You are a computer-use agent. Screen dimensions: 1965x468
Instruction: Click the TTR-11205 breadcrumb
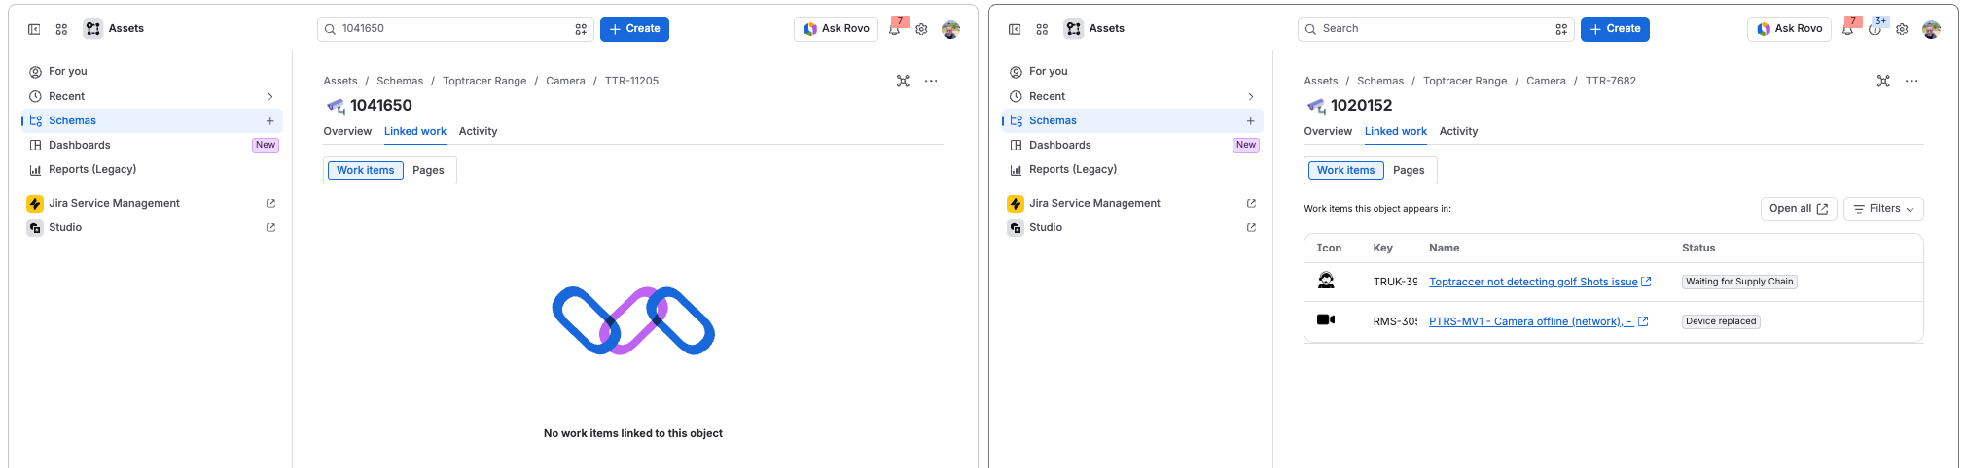point(631,81)
